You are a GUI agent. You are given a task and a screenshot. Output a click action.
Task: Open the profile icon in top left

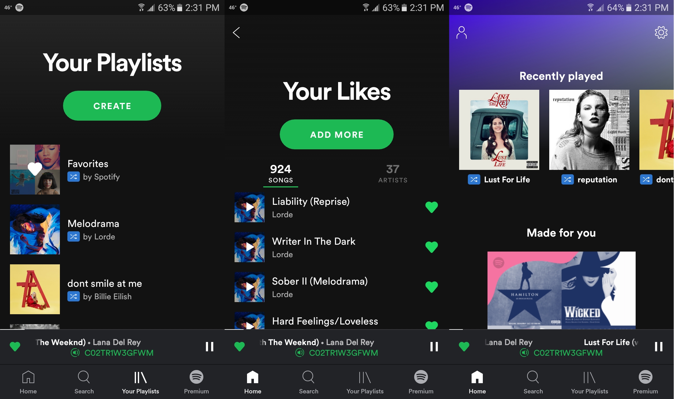tap(462, 32)
